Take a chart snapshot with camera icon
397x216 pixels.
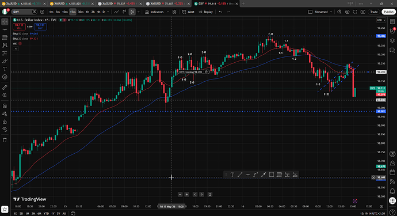(x=363, y=12)
